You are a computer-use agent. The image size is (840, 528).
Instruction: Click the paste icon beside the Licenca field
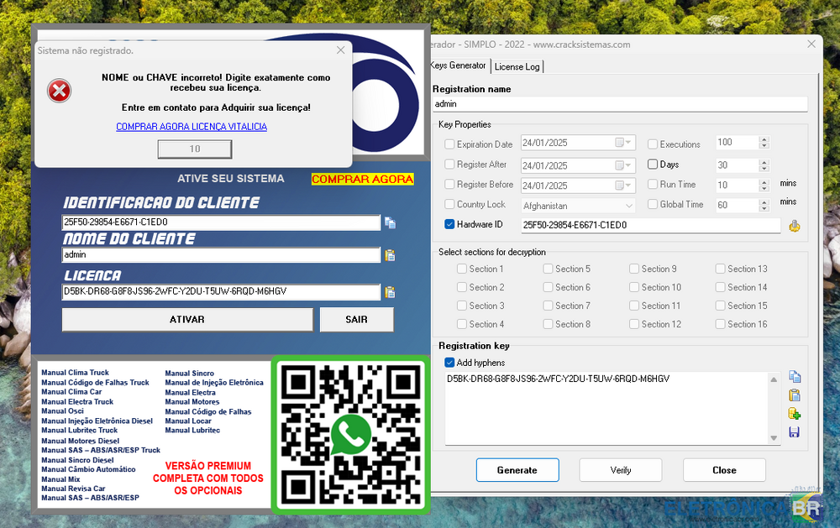[390, 292]
